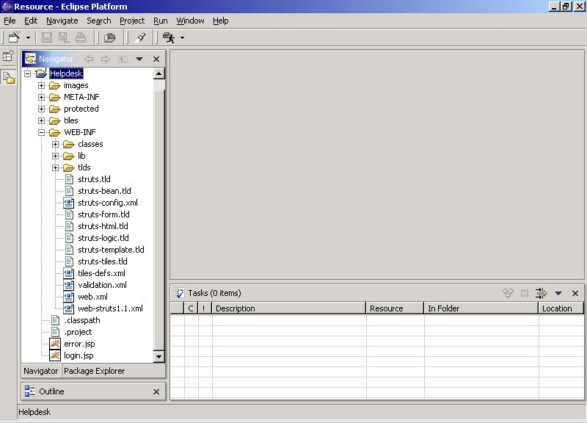Select the struts.tld file

coord(95,179)
